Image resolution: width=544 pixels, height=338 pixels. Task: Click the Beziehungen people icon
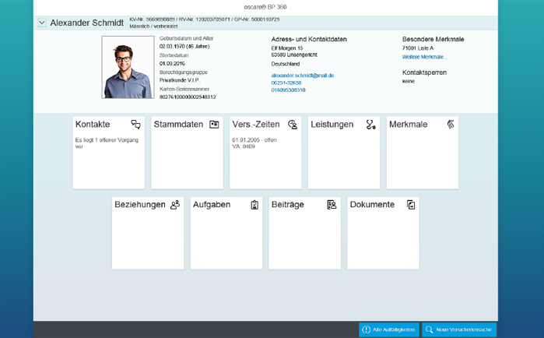[x=175, y=205]
